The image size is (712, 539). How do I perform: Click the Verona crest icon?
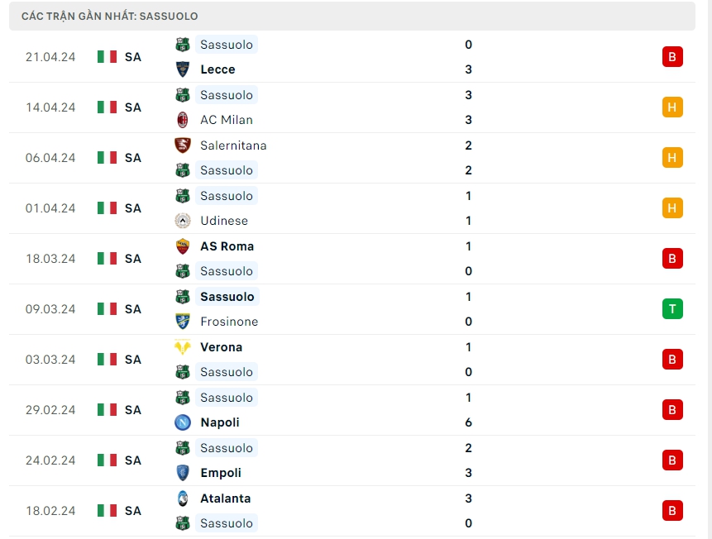[x=183, y=347]
